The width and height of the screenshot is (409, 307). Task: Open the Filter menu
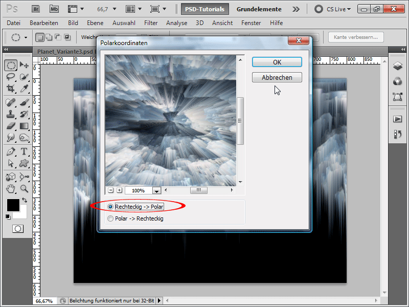tap(151, 23)
